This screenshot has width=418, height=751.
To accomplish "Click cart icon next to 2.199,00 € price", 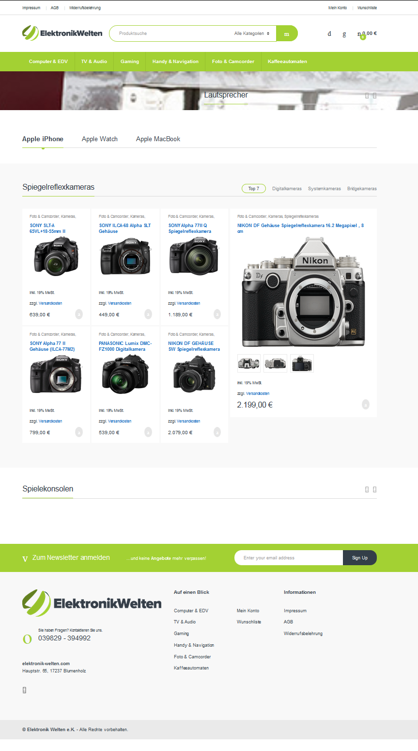I will pos(366,404).
